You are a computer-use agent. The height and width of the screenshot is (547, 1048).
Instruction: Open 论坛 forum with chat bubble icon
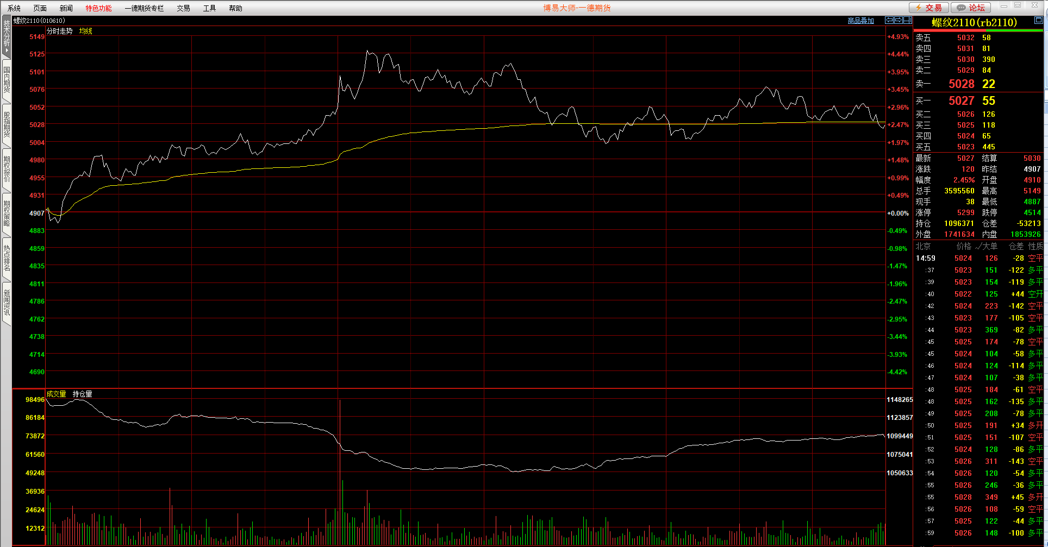(x=971, y=8)
